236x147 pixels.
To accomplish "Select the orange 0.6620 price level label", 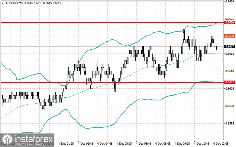I will pos(230,36).
